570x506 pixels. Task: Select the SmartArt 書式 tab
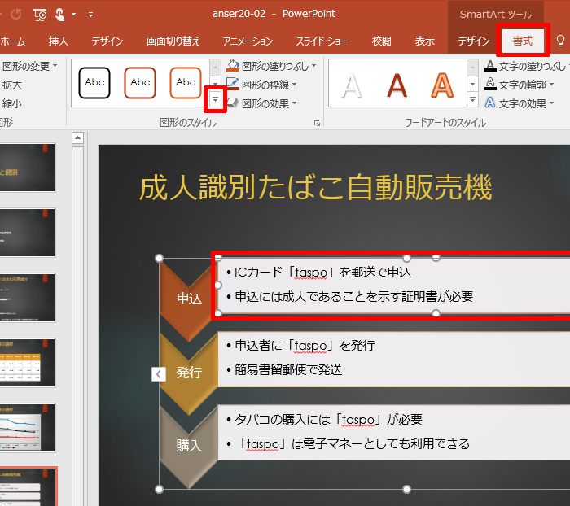[x=523, y=41]
